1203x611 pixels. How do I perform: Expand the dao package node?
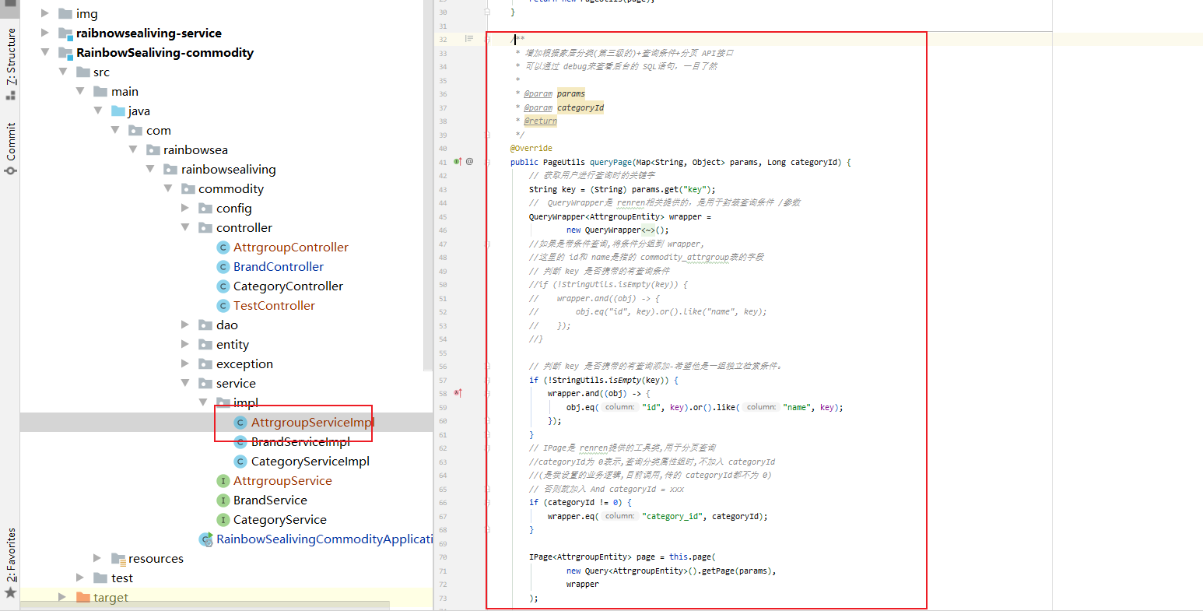pos(185,325)
